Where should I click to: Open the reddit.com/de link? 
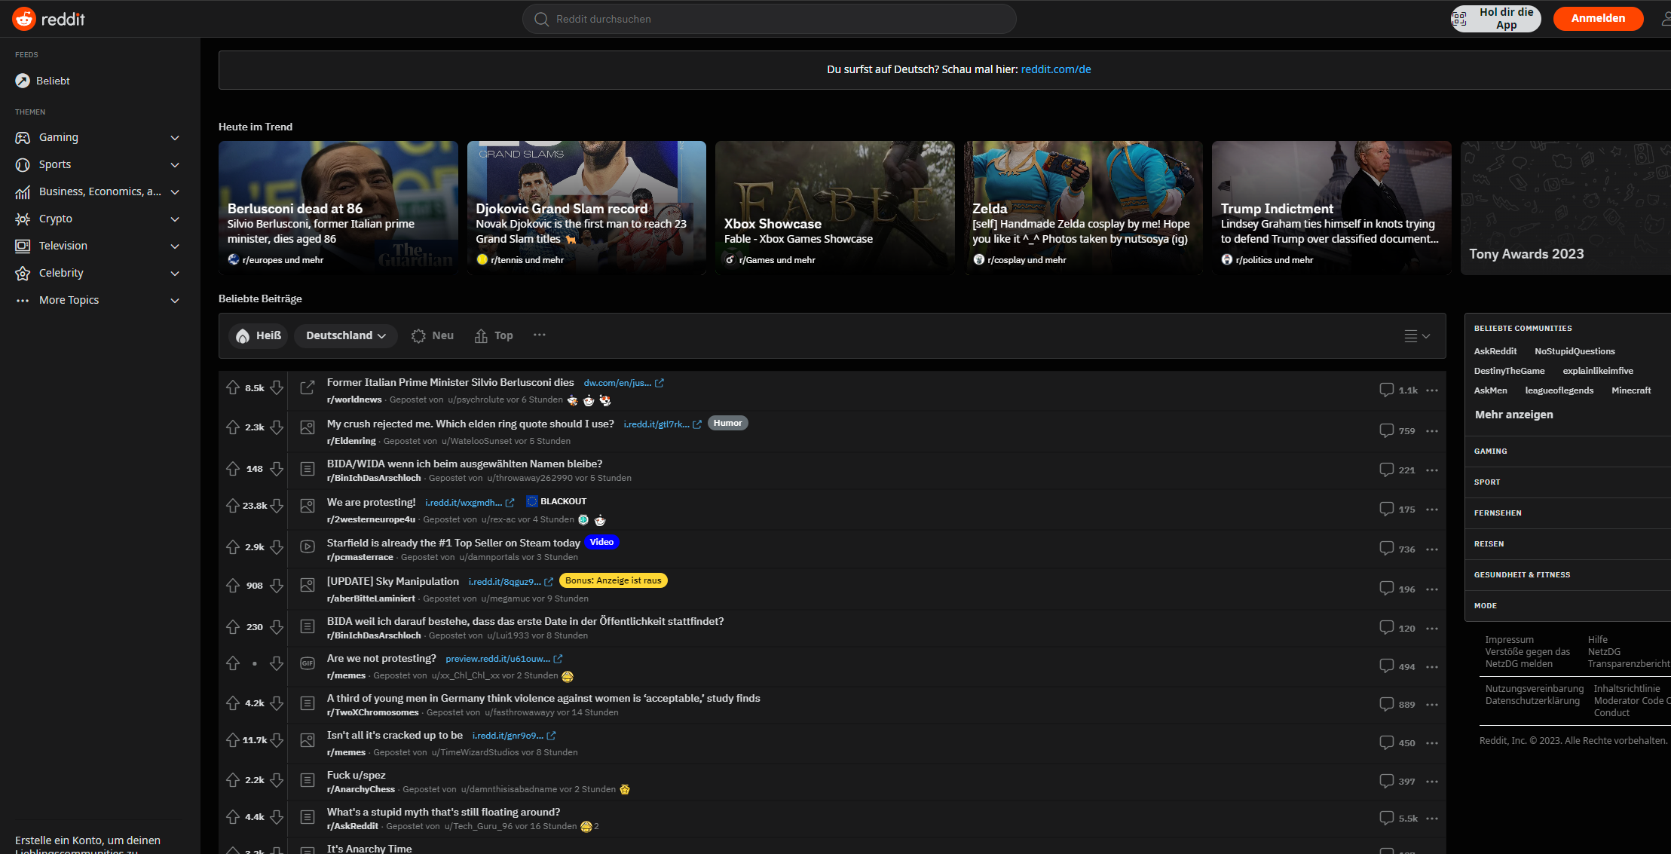pyautogui.click(x=1055, y=69)
